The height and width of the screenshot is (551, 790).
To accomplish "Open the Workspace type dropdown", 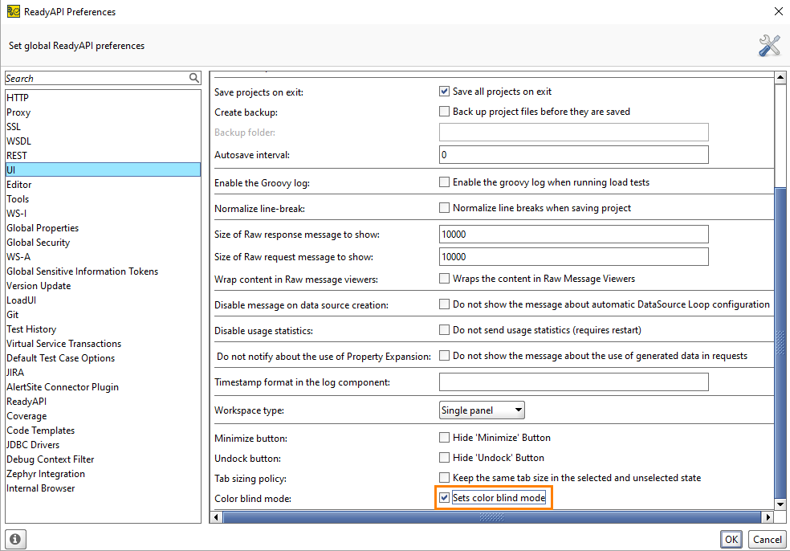I will (x=482, y=410).
